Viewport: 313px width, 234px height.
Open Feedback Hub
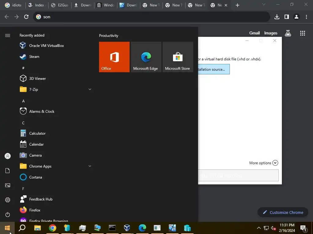point(56,199)
